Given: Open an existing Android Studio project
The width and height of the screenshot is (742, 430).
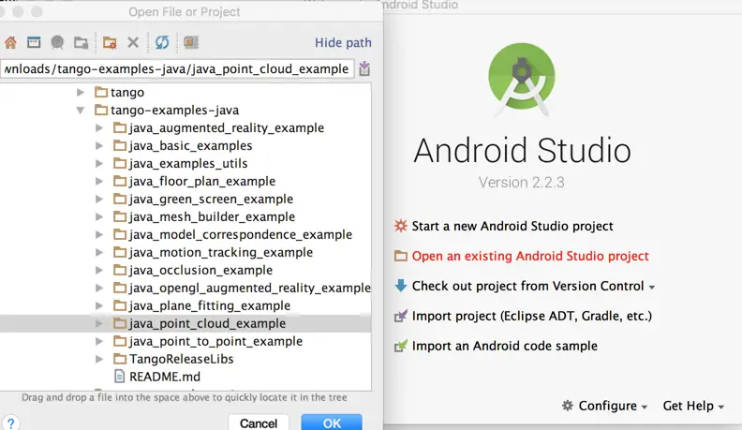Looking at the screenshot, I should (530, 256).
